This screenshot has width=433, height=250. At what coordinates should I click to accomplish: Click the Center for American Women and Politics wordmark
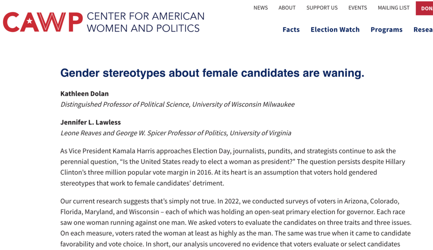coord(145,22)
